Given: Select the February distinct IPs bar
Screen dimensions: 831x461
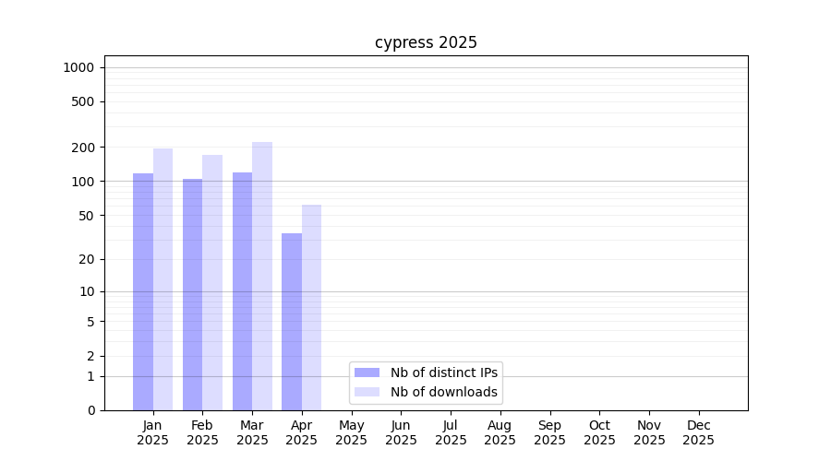Looking at the screenshot, I should coord(192,294).
